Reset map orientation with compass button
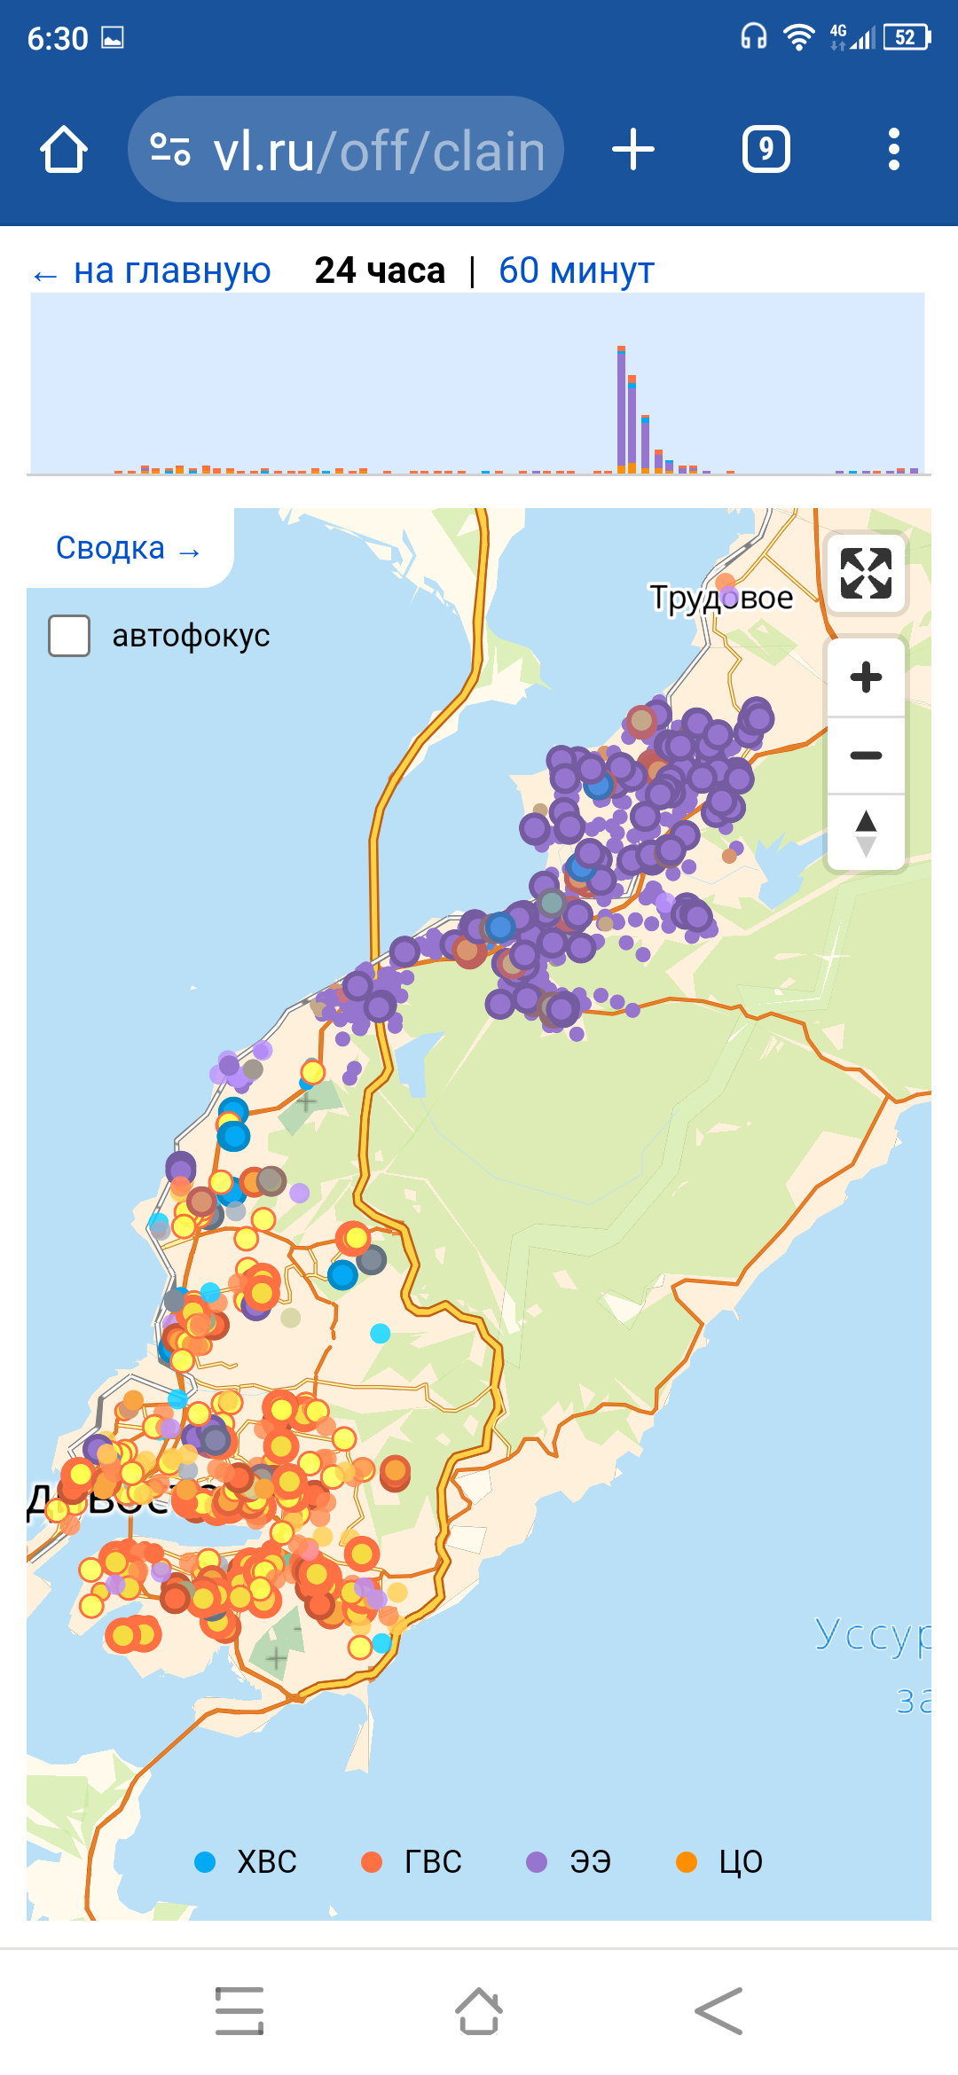 click(866, 833)
